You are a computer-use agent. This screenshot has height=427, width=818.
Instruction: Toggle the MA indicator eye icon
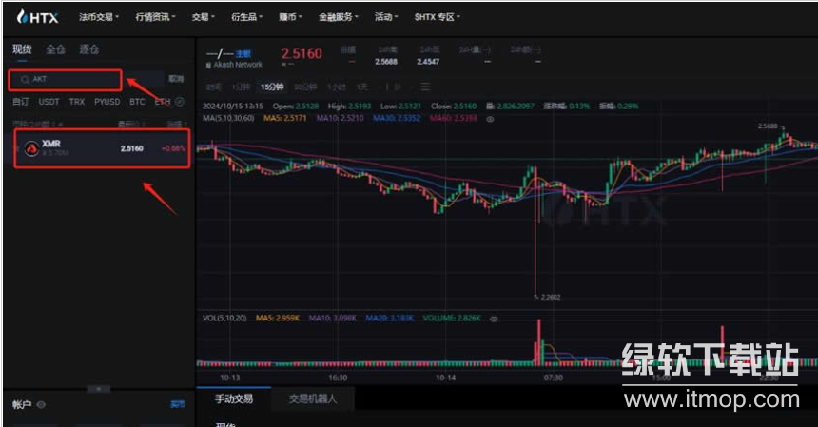coord(490,119)
